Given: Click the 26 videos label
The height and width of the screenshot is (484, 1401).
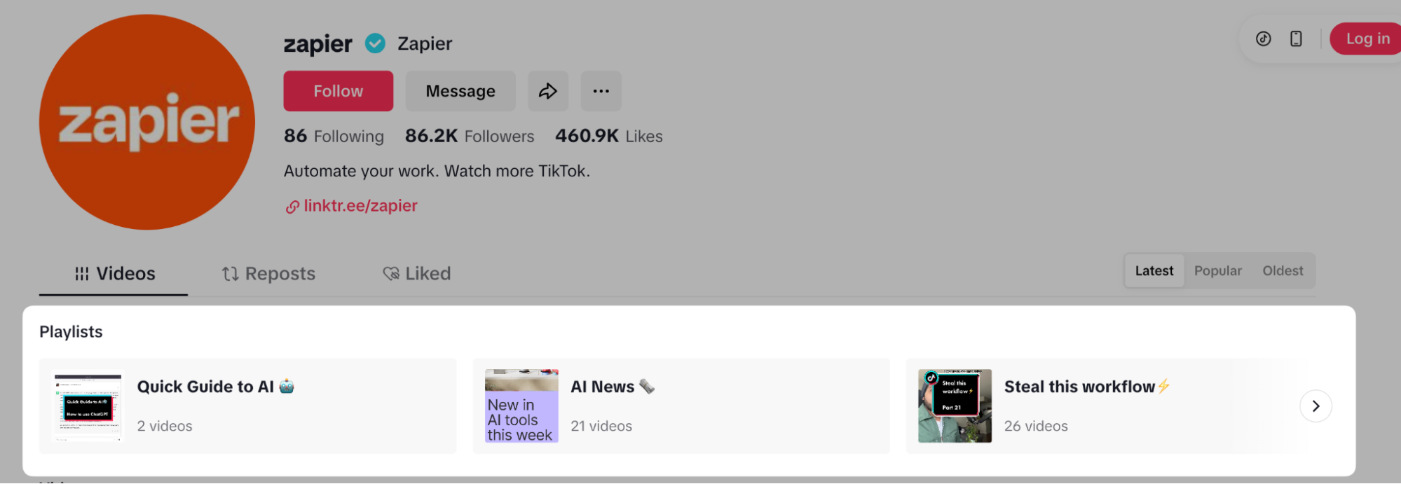Looking at the screenshot, I should coord(1036,426).
